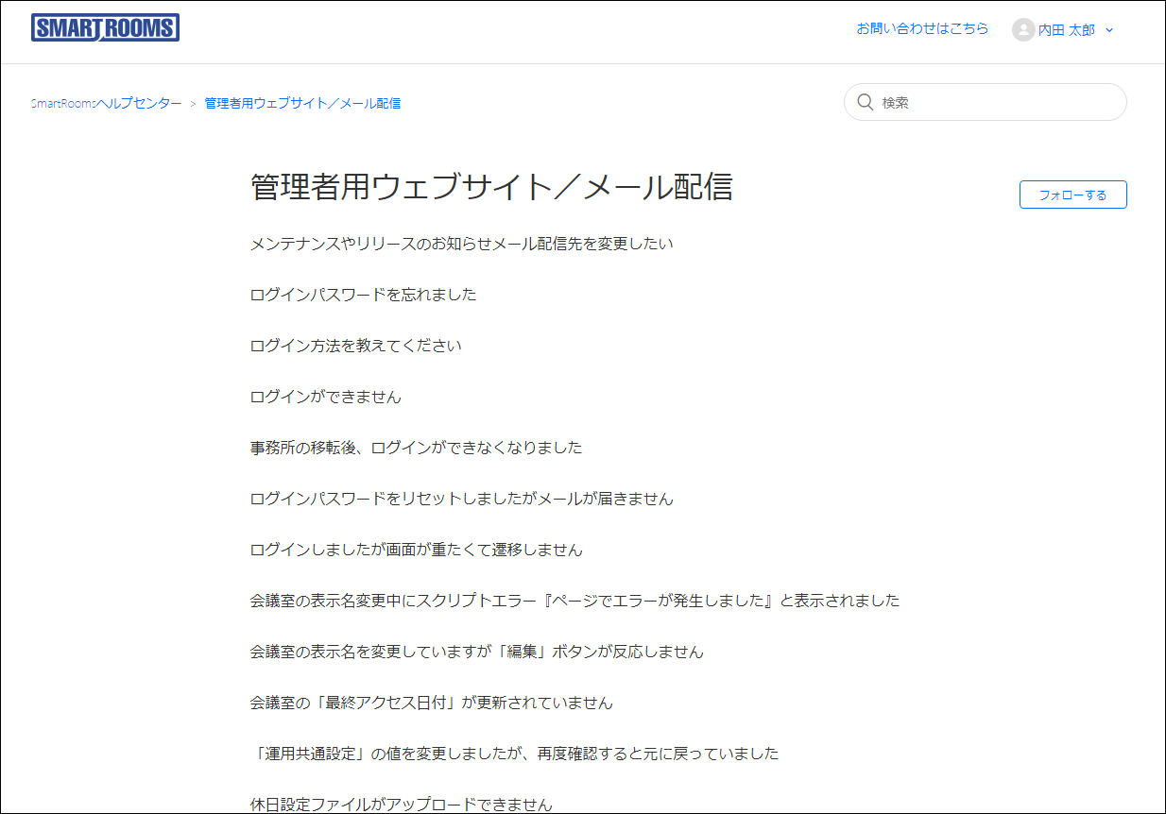Click the magnifying glass search icon
Screen dimensions: 1166x814
click(x=864, y=102)
